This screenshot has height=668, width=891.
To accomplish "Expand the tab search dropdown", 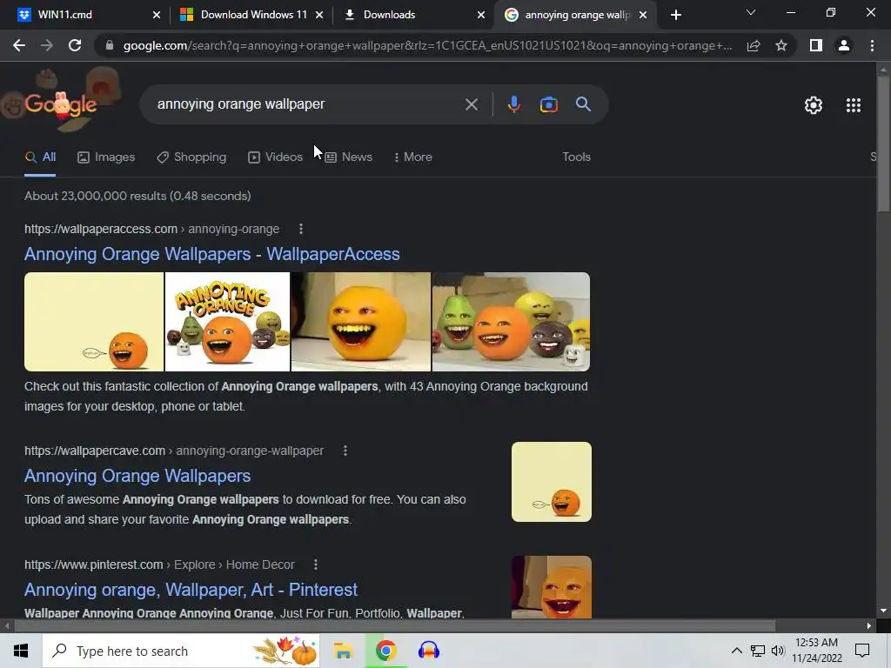I will point(751,12).
